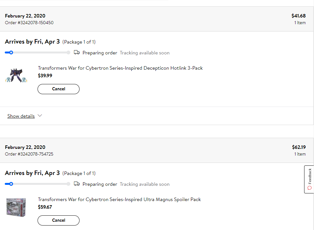Open the Ultra Magnus Spoiler Pack title link
Screen dimensions: 314x230
(119, 199)
